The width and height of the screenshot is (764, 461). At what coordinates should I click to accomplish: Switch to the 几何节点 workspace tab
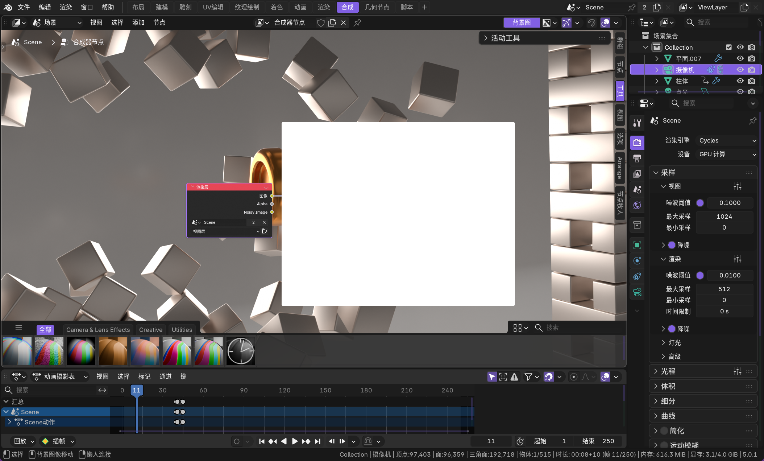377,7
